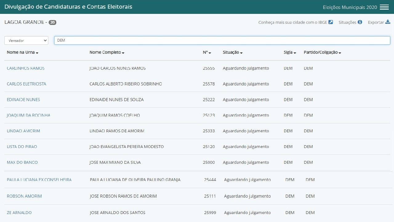
Task: Sort by Situação column header
Action: click(232, 52)
